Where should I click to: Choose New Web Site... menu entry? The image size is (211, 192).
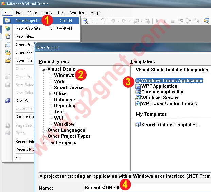(x=41, y=28)
